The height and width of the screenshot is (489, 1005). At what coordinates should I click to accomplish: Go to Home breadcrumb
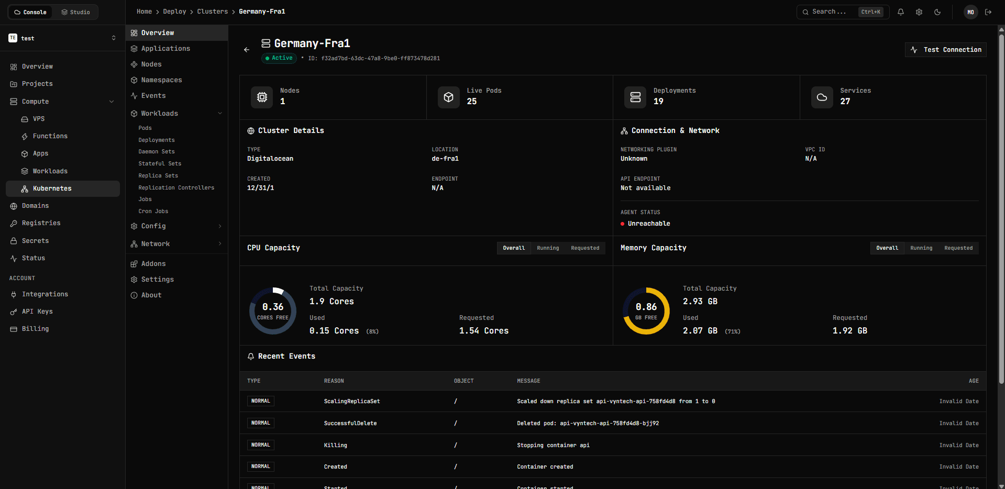(144, 12)
